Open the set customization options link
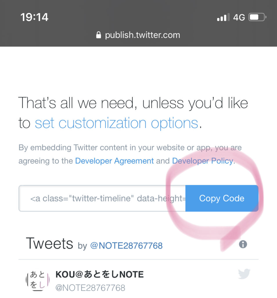The image size is (277, 298). pyautogui.click(x=116, y=123)
